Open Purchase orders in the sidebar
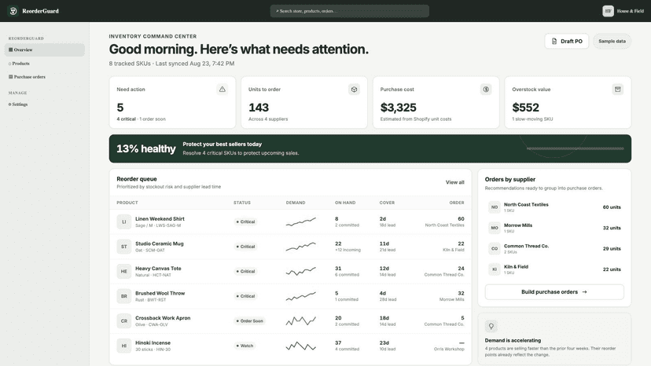The width and height of the screenshot is (651, 366). (45, 77)
